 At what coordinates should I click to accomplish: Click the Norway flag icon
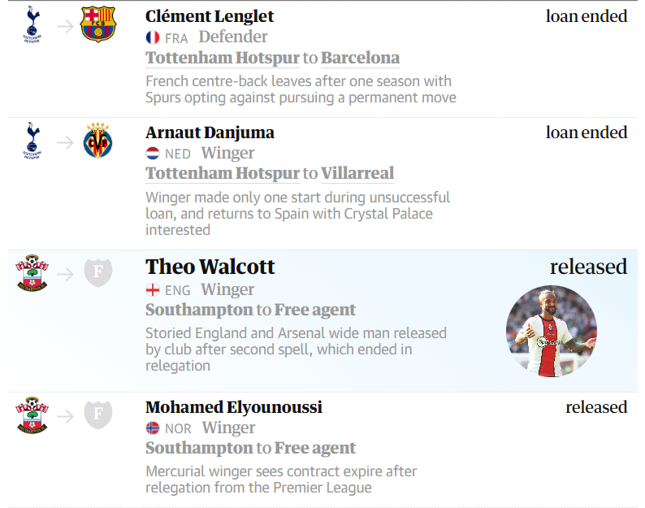pos(153,428)
